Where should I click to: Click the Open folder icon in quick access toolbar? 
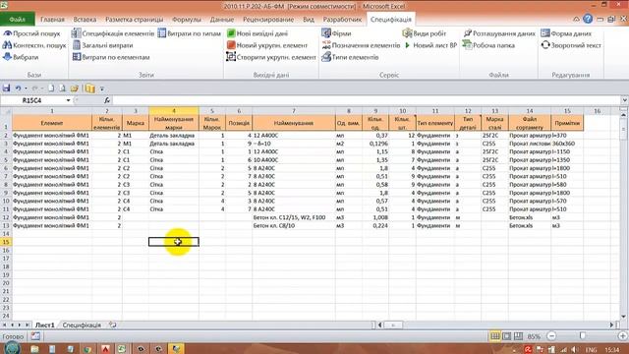pyautogui.click(x=75, y=88)
